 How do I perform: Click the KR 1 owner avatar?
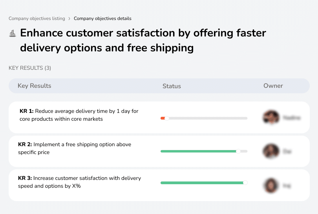(x=271, y=118)
